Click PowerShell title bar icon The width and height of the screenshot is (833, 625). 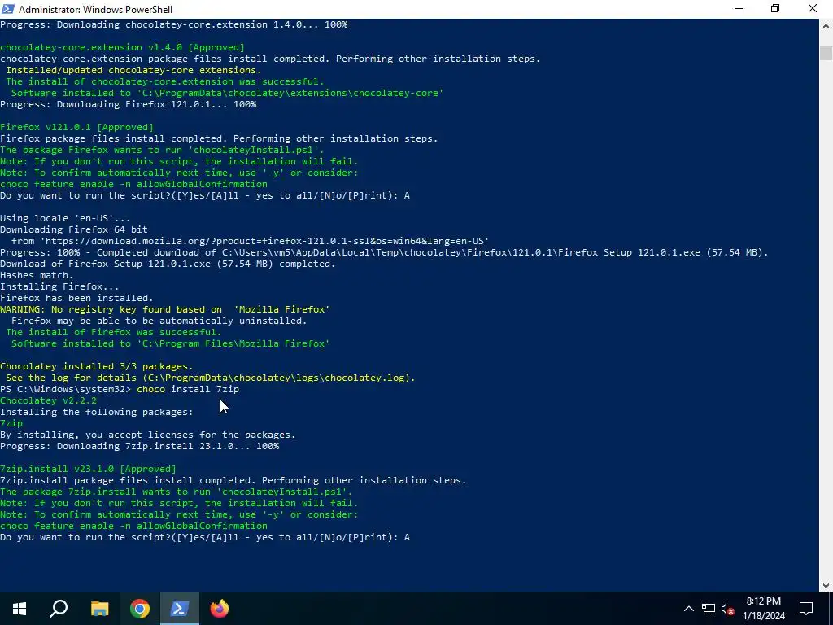tap(8, 9)
